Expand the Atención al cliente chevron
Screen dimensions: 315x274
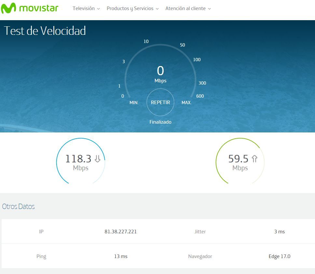[x=210, y=9]
